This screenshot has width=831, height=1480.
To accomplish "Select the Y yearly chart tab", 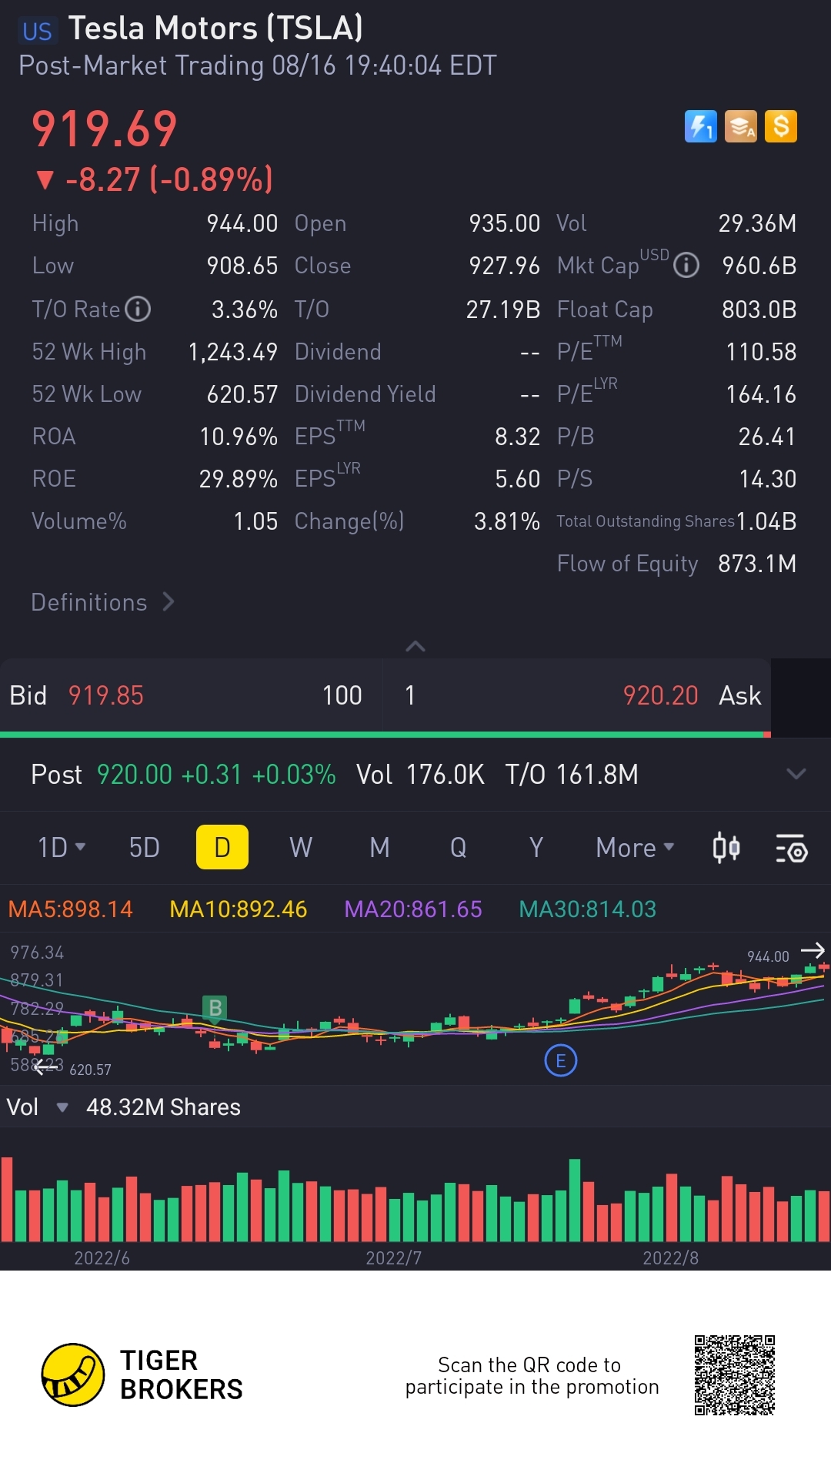I will (x=536, y=848).
